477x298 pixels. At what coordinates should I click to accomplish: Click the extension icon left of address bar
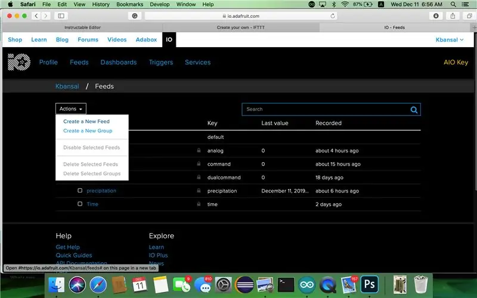pos(135,16)
